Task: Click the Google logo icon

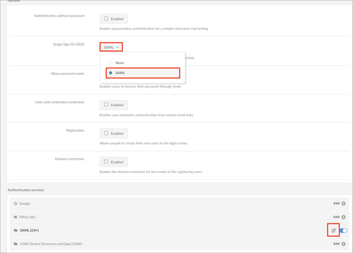Action: point(16,203)
